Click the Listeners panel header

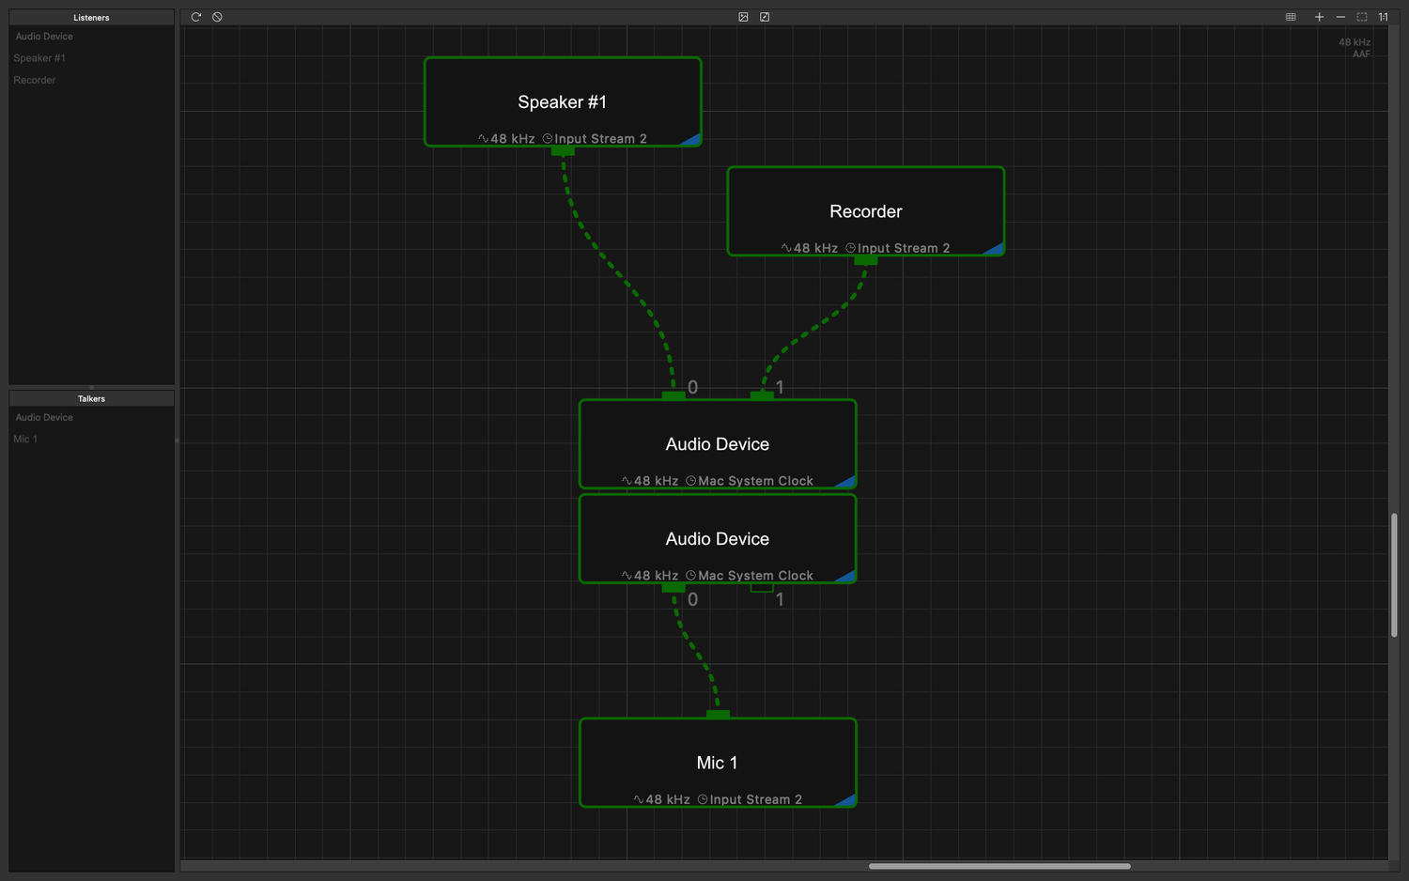[91, 17]
